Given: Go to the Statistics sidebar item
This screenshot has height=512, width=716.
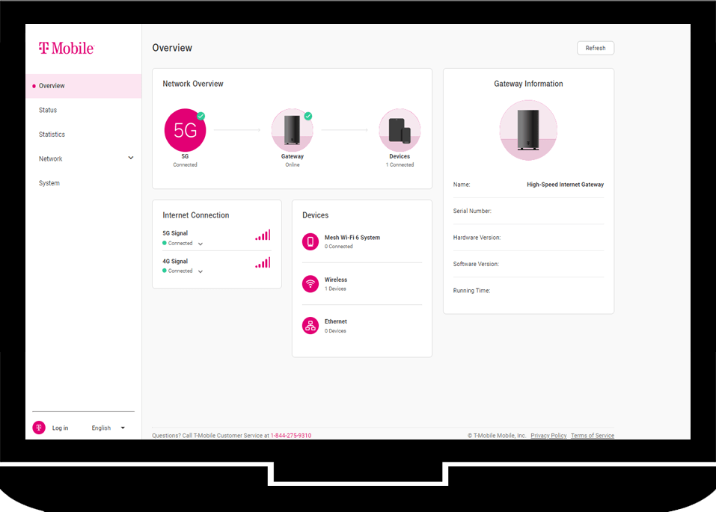Looking at the screenshot, I should pos(52,135).
